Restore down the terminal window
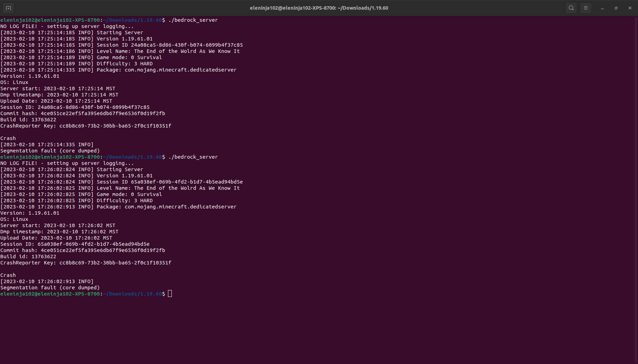Screen dimensions: 638x364 (616, 8)
